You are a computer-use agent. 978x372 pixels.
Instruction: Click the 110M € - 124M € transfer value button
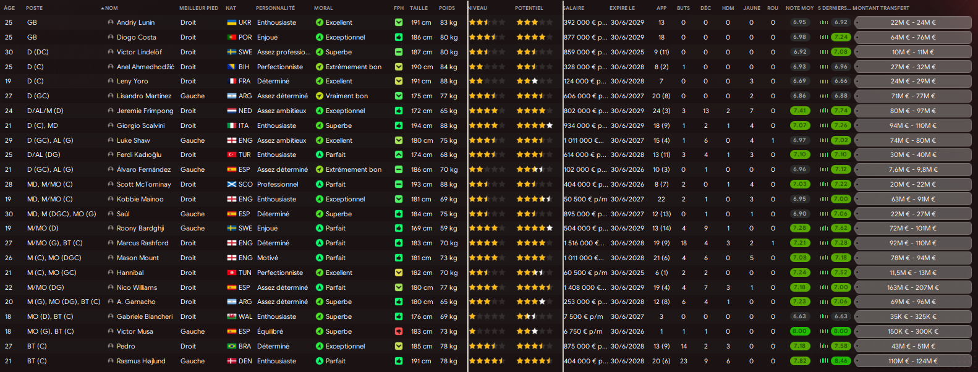[x=913, y=361]
